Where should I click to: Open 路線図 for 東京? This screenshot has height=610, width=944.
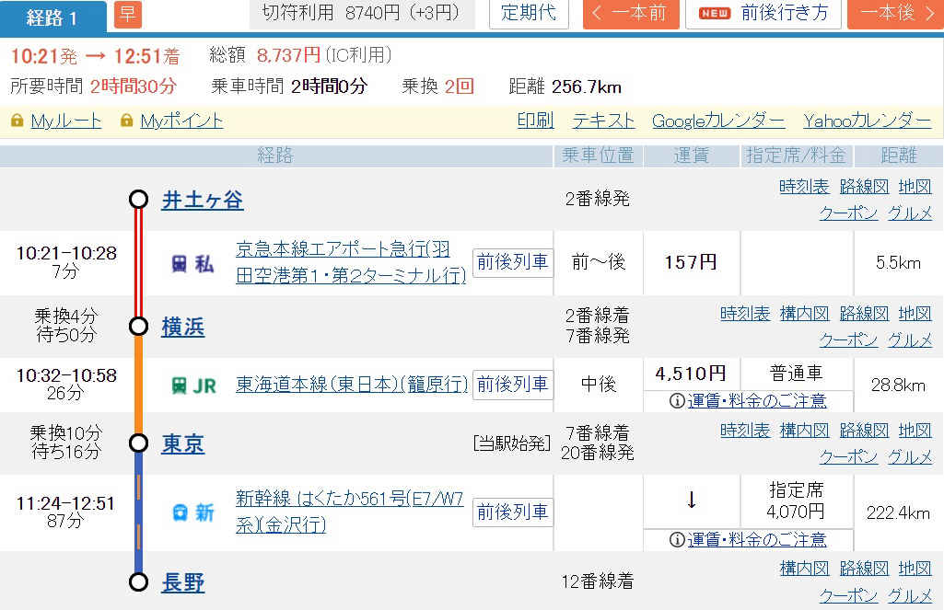pos(864,431)
